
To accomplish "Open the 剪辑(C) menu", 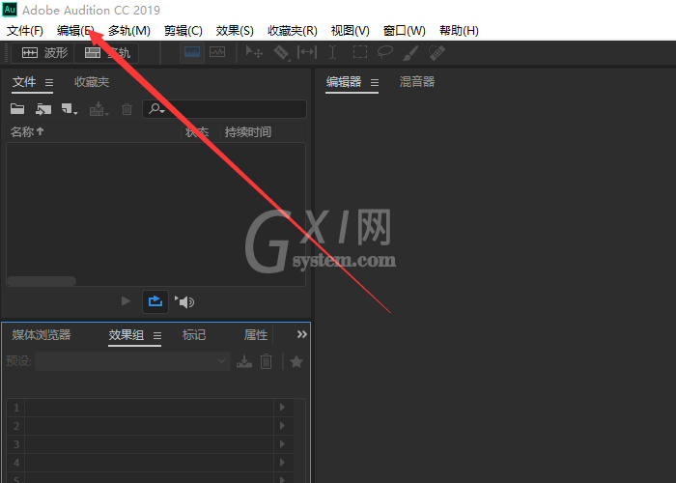I will (183, 31).
